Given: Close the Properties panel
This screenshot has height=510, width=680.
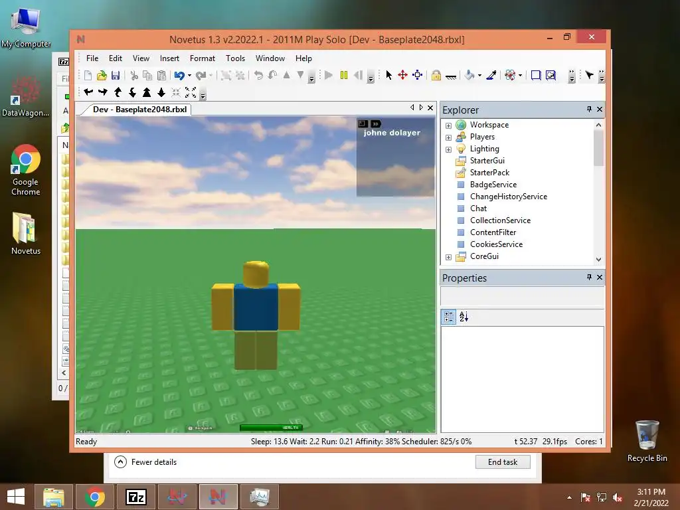Looking at the screenshot, I should (x=600, y=277).
